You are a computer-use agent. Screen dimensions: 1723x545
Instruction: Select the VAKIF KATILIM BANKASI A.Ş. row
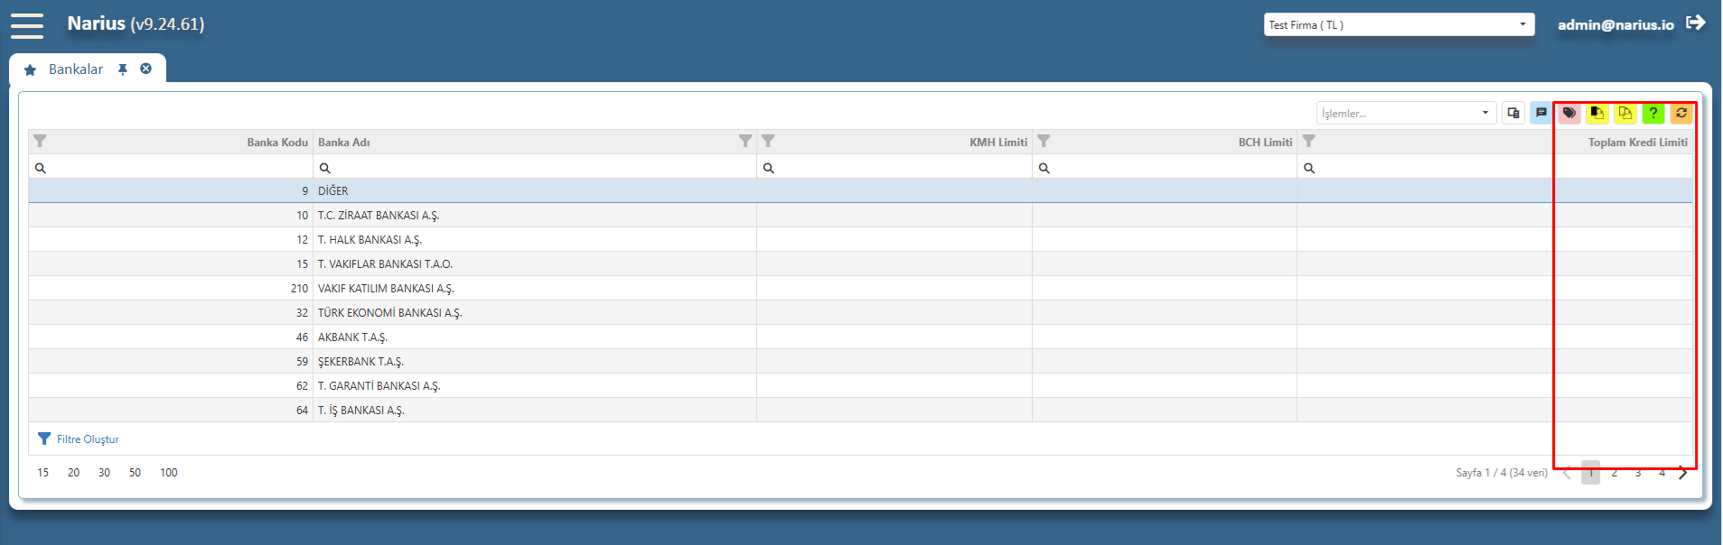[x=860, y=289]
